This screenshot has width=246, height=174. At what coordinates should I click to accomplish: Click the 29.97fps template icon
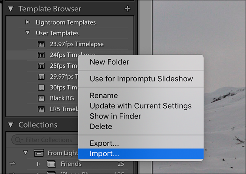point(42,77)
